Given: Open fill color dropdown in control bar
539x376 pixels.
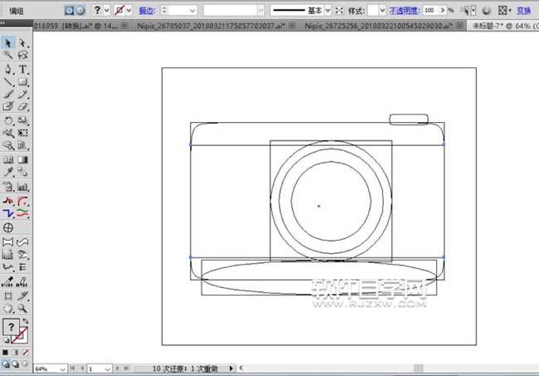Looking at the screenshot, I should click(107, 11).
